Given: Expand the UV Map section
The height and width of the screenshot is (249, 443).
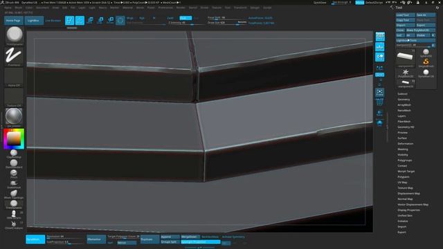Looking at the screenshot, I should [402, 183].
